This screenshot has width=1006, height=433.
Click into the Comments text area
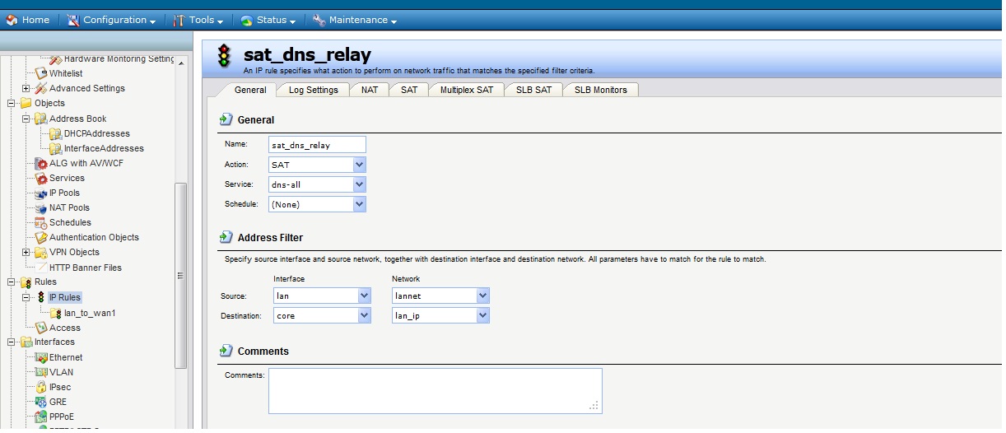[x=435, y=390]
